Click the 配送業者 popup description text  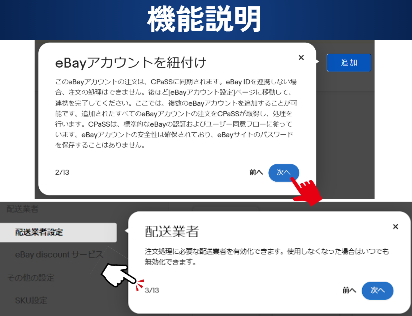coord(267,256)
